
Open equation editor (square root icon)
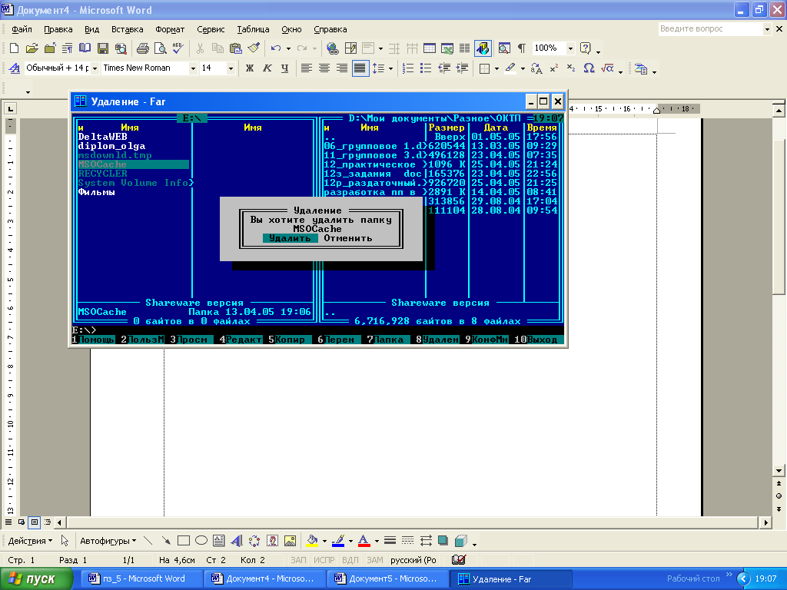(x=607, y=68)
